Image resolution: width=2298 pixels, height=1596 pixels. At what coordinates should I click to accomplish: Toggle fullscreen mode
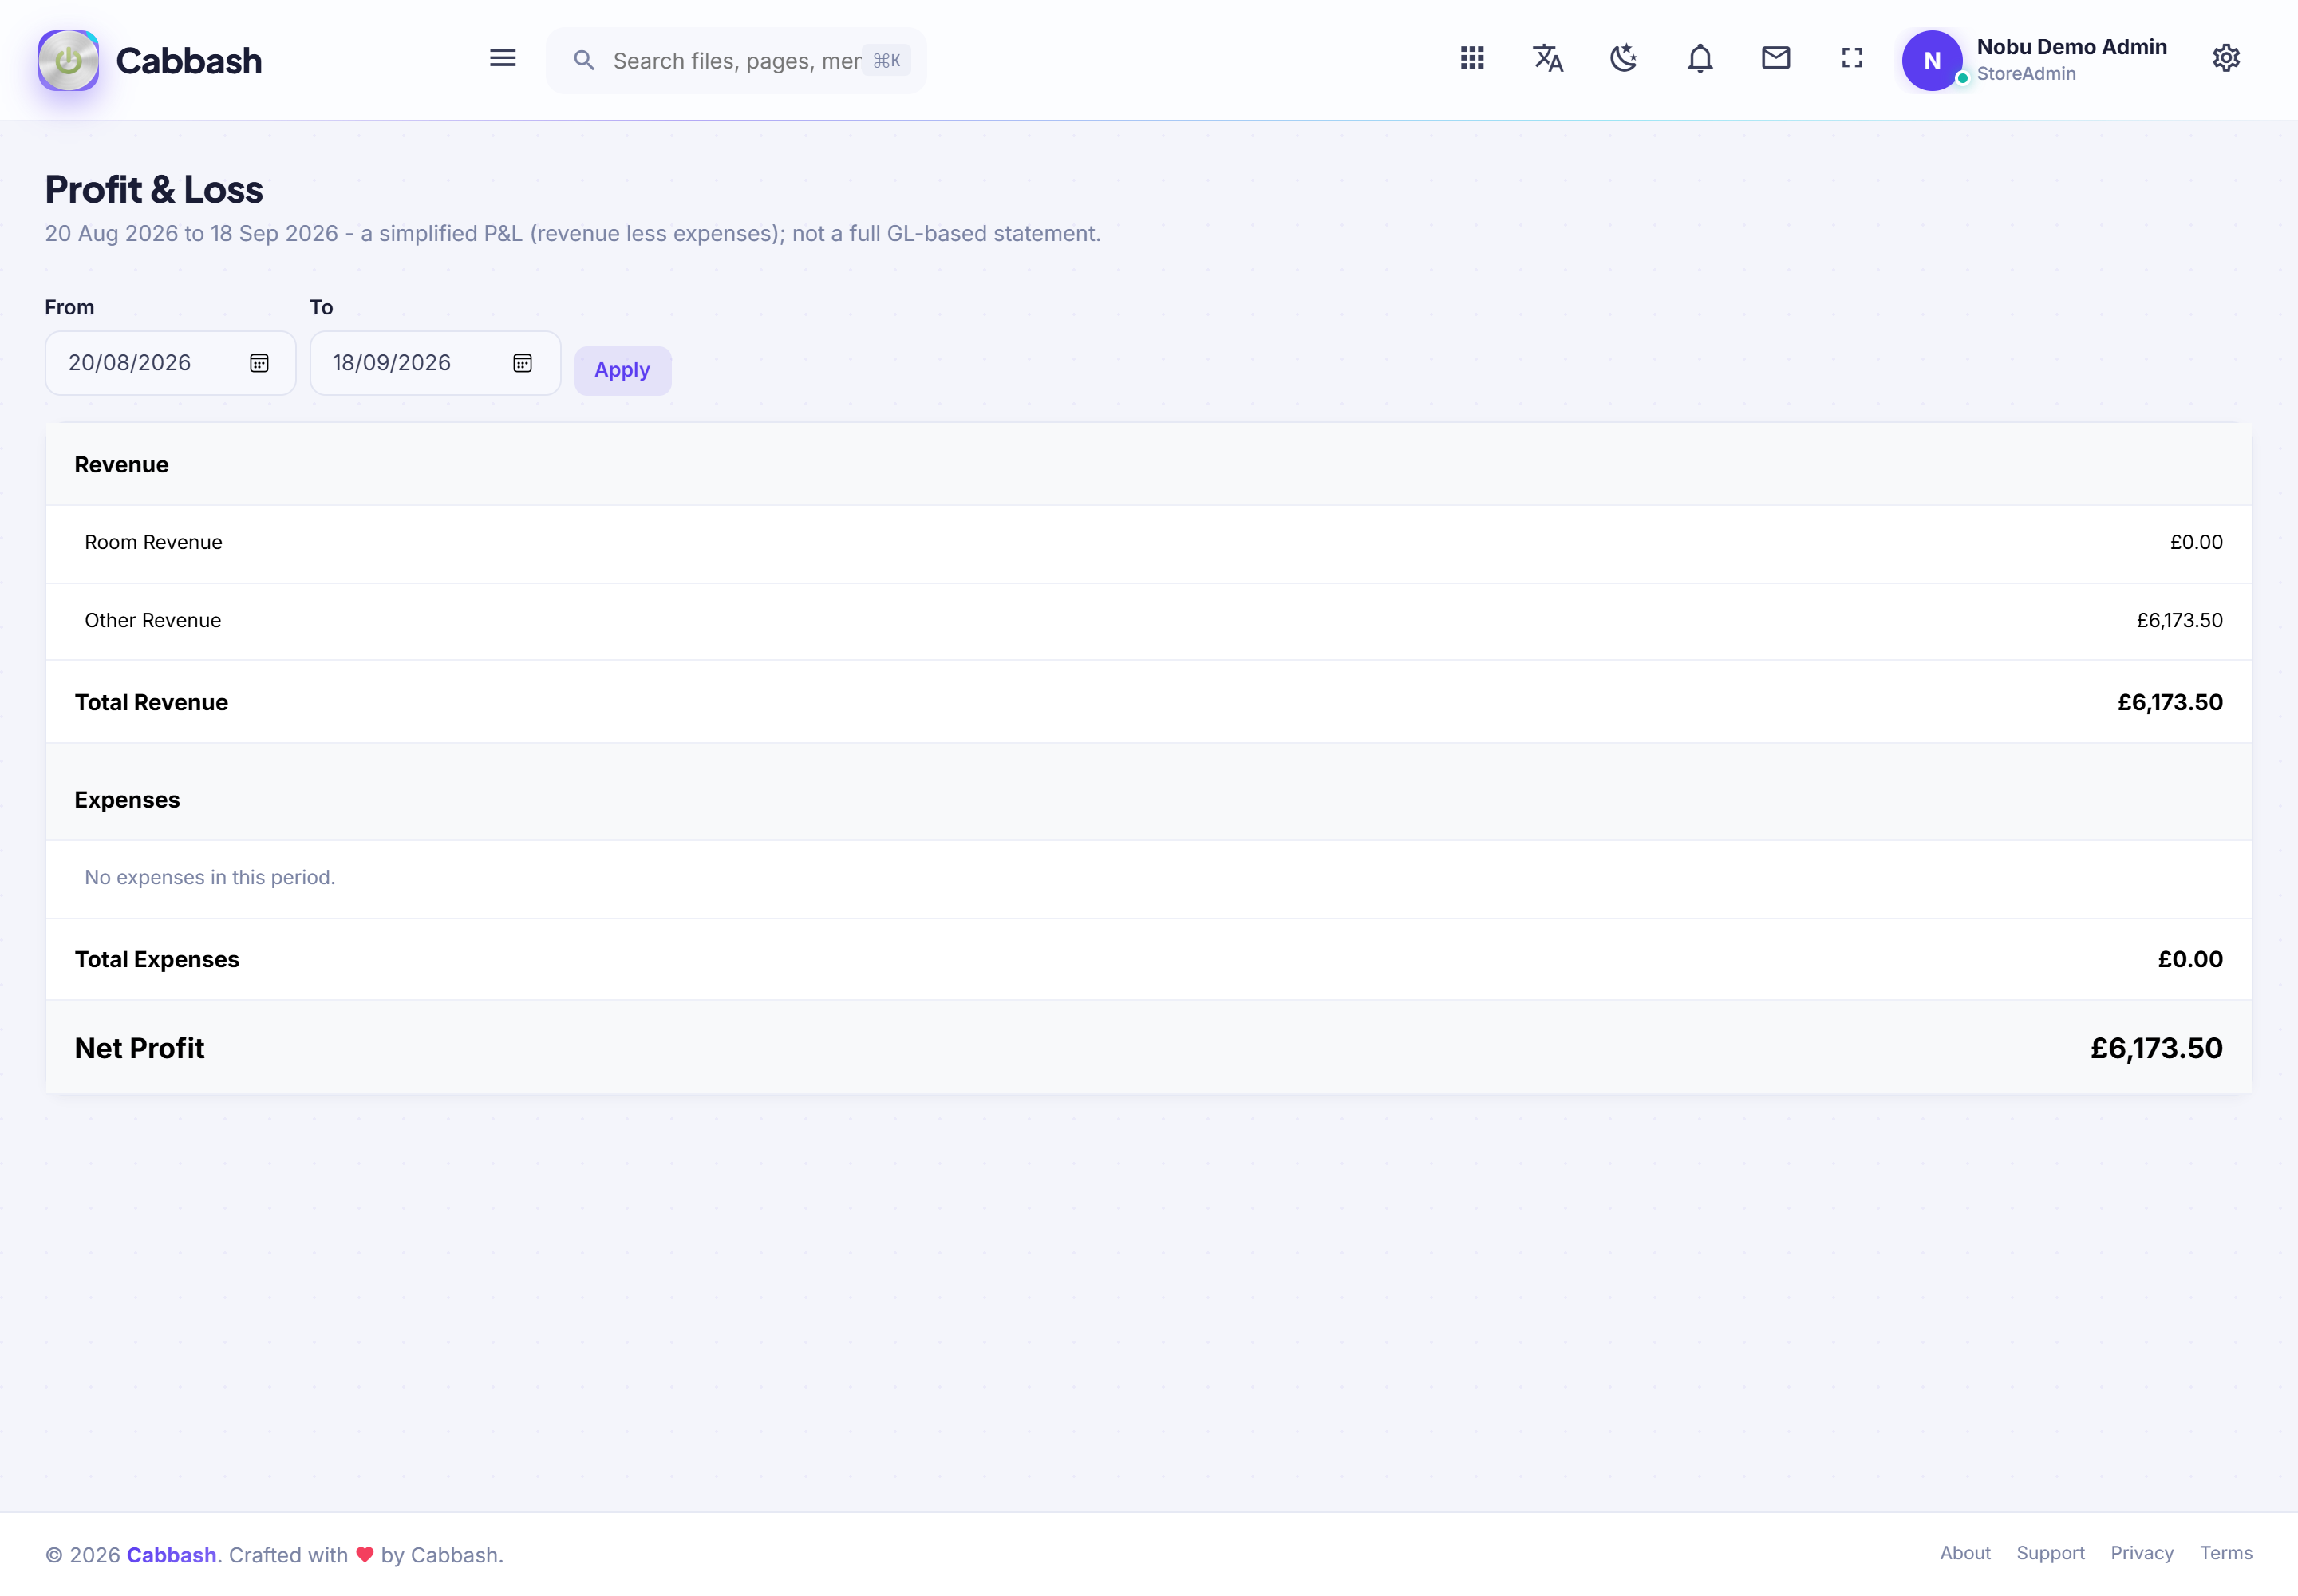1852,58
